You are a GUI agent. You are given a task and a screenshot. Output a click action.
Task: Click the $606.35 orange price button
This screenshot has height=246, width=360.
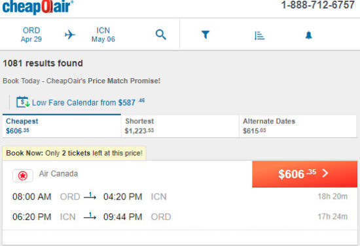click(x=304, y=174)
